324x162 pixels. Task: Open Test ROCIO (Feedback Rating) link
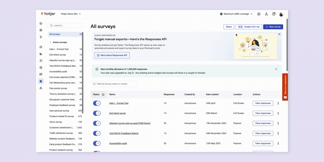pos(124,133)
